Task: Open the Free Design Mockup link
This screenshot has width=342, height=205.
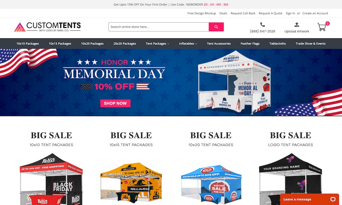Action: pyautogui.click(x=201, y=13)
